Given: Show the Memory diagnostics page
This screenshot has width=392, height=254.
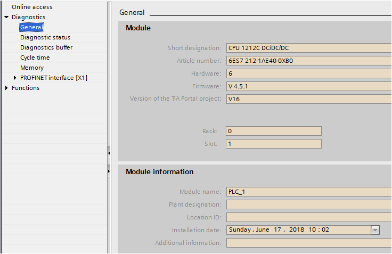Looking at the screenshot, I should [32, 68].
